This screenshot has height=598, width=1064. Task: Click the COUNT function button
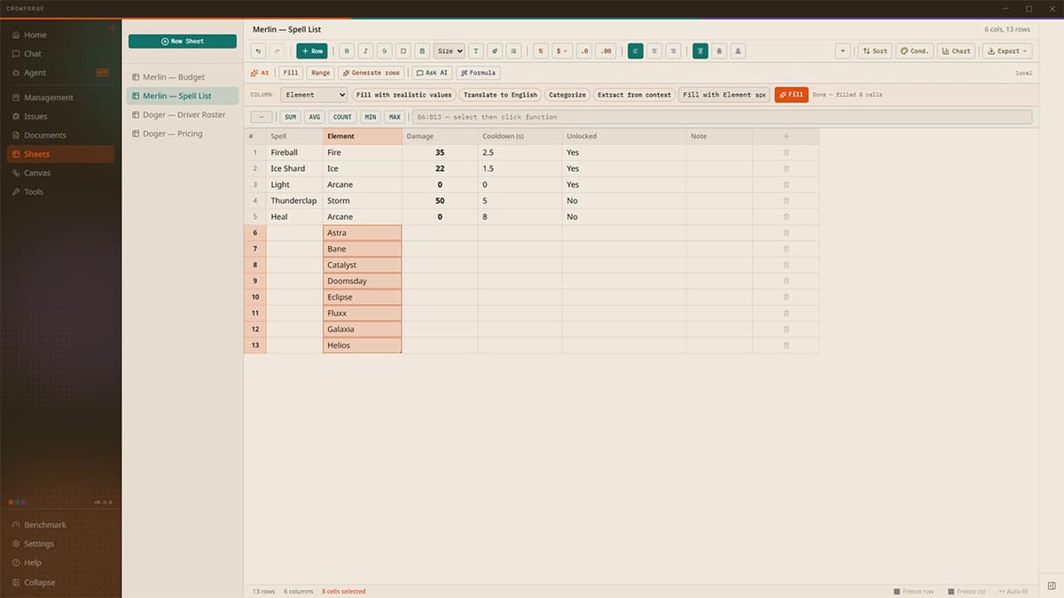342,117
